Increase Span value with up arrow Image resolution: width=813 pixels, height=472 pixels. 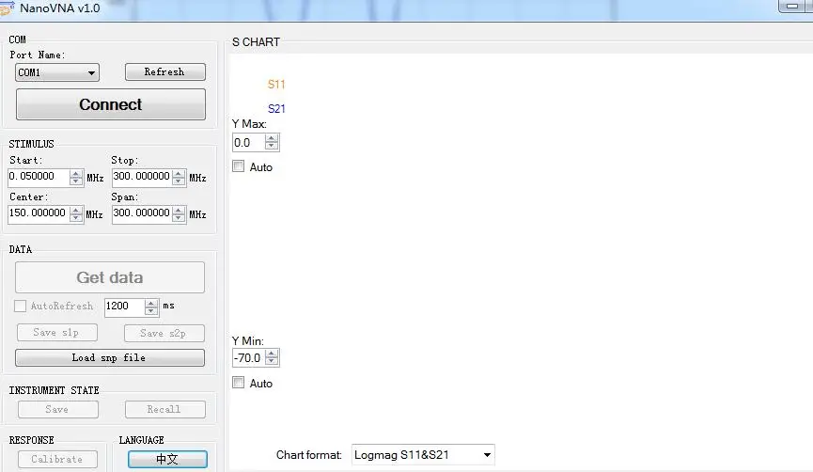[179, 210]
